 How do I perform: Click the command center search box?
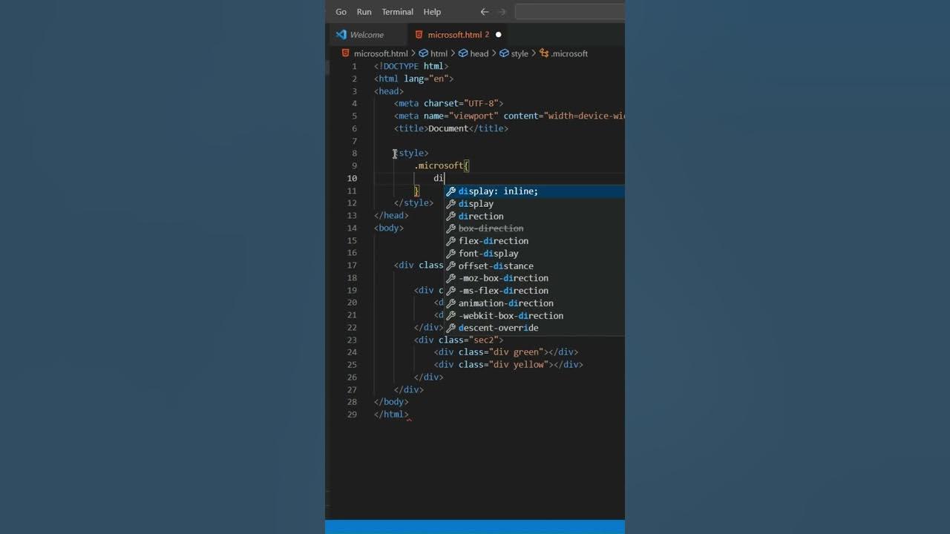tap(570, 12)
